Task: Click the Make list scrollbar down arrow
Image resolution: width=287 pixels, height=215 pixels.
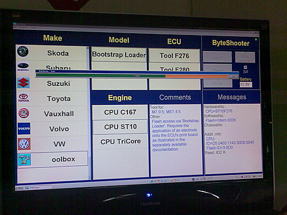Action: [x=90, y=178]
